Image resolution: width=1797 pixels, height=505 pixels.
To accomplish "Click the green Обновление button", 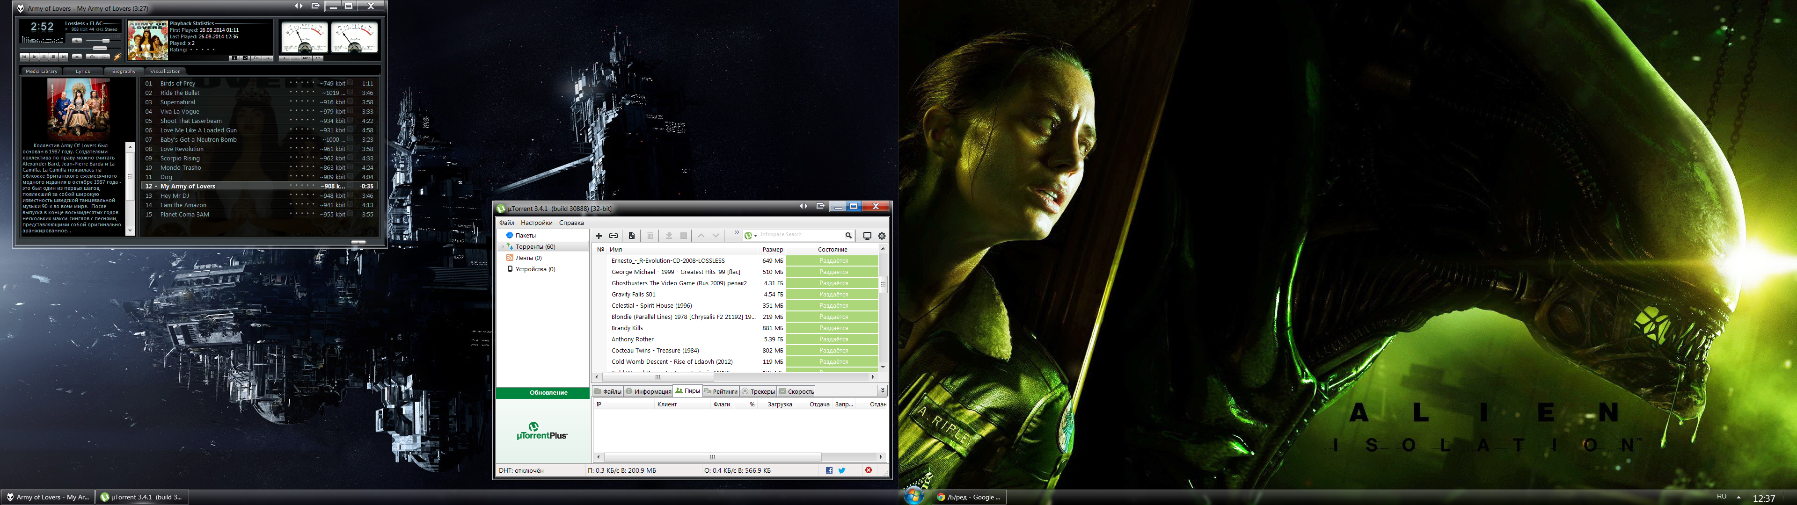I will click(x=548, y=393).
